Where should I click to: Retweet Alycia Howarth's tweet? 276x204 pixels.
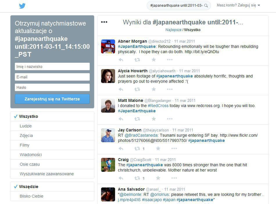click(x=137, y=89)
